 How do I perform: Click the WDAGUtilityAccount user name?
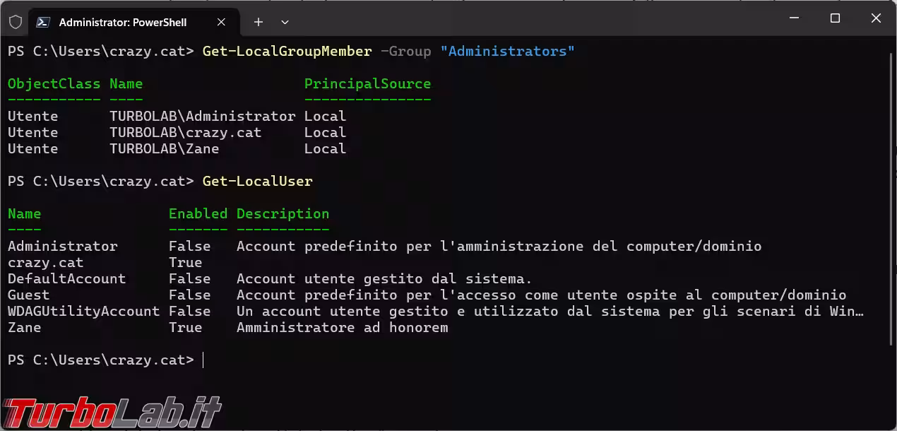pos(83,312)
